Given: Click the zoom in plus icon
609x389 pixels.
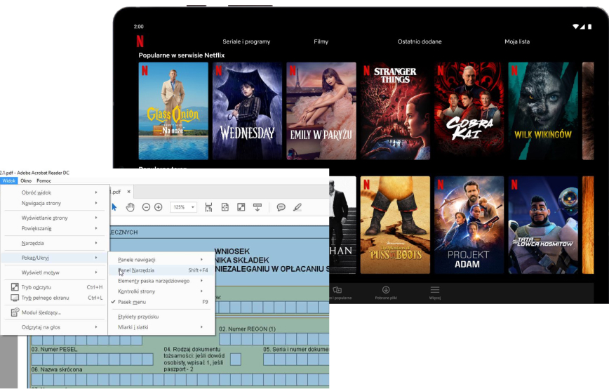Looking at the screenshot, I should pyautogui.click(x=159, y=207).
